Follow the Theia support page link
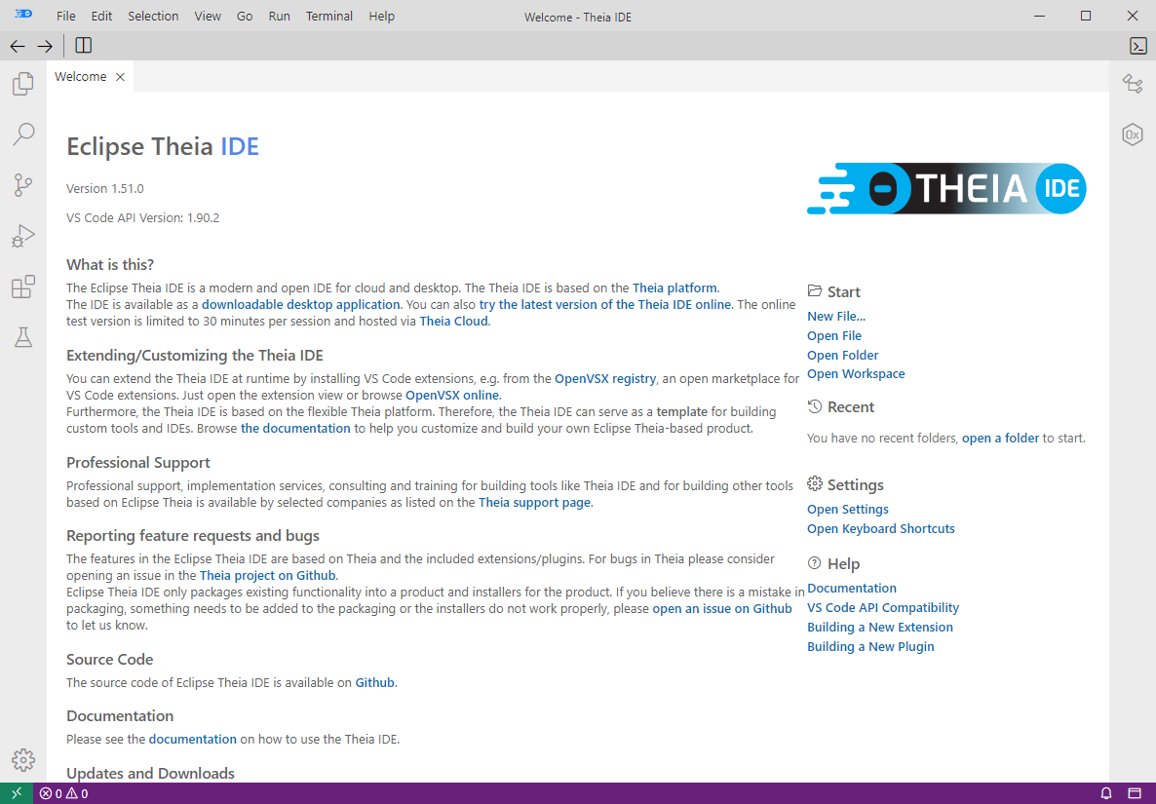 534,503
